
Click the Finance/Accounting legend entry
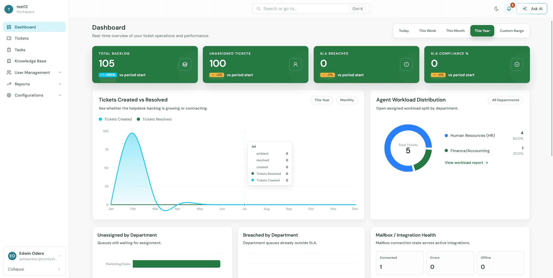click(x=467, y=151)
